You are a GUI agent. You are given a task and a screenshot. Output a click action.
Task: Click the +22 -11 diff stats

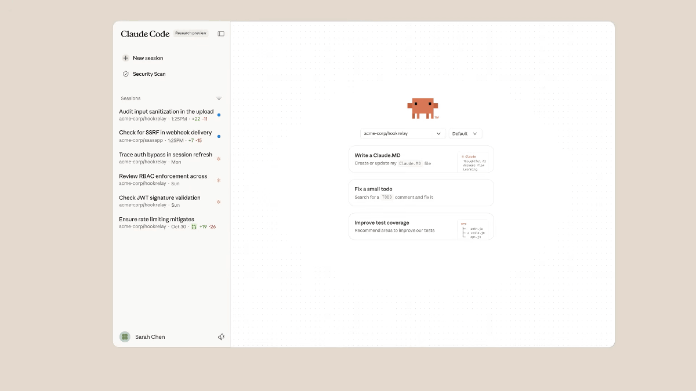tap(200, 119)
